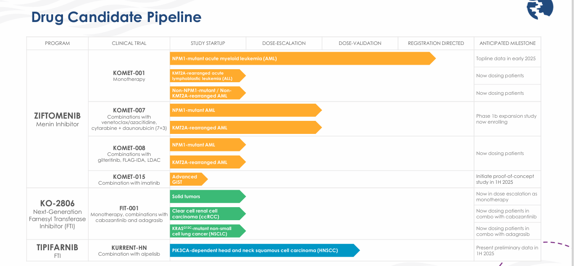Select the CLINICAL TRIAL column header
Screen dimensions: 574x266
[129, 43]
